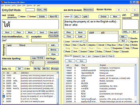The height and width of the screenshot is (105, 140).
Task: Toggle the Unlisted checkbox
Action: click(28, 17)
